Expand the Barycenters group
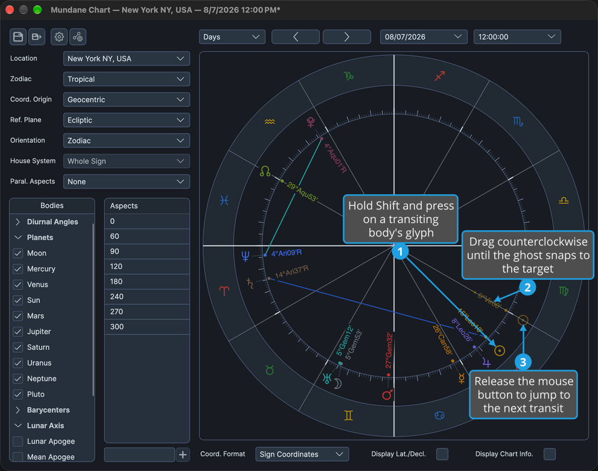This screenshot has width=598, height=471. (x=17, y=410)
